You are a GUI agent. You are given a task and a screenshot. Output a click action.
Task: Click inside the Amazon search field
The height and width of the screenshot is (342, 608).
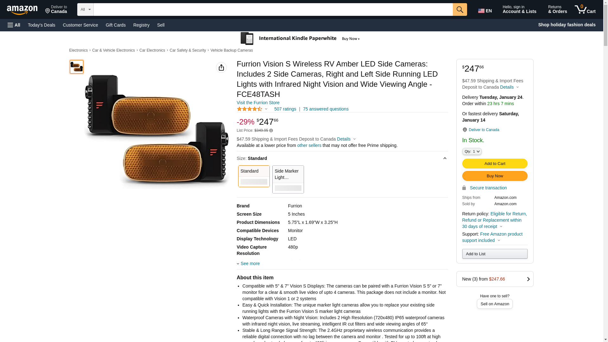(273, 9)
